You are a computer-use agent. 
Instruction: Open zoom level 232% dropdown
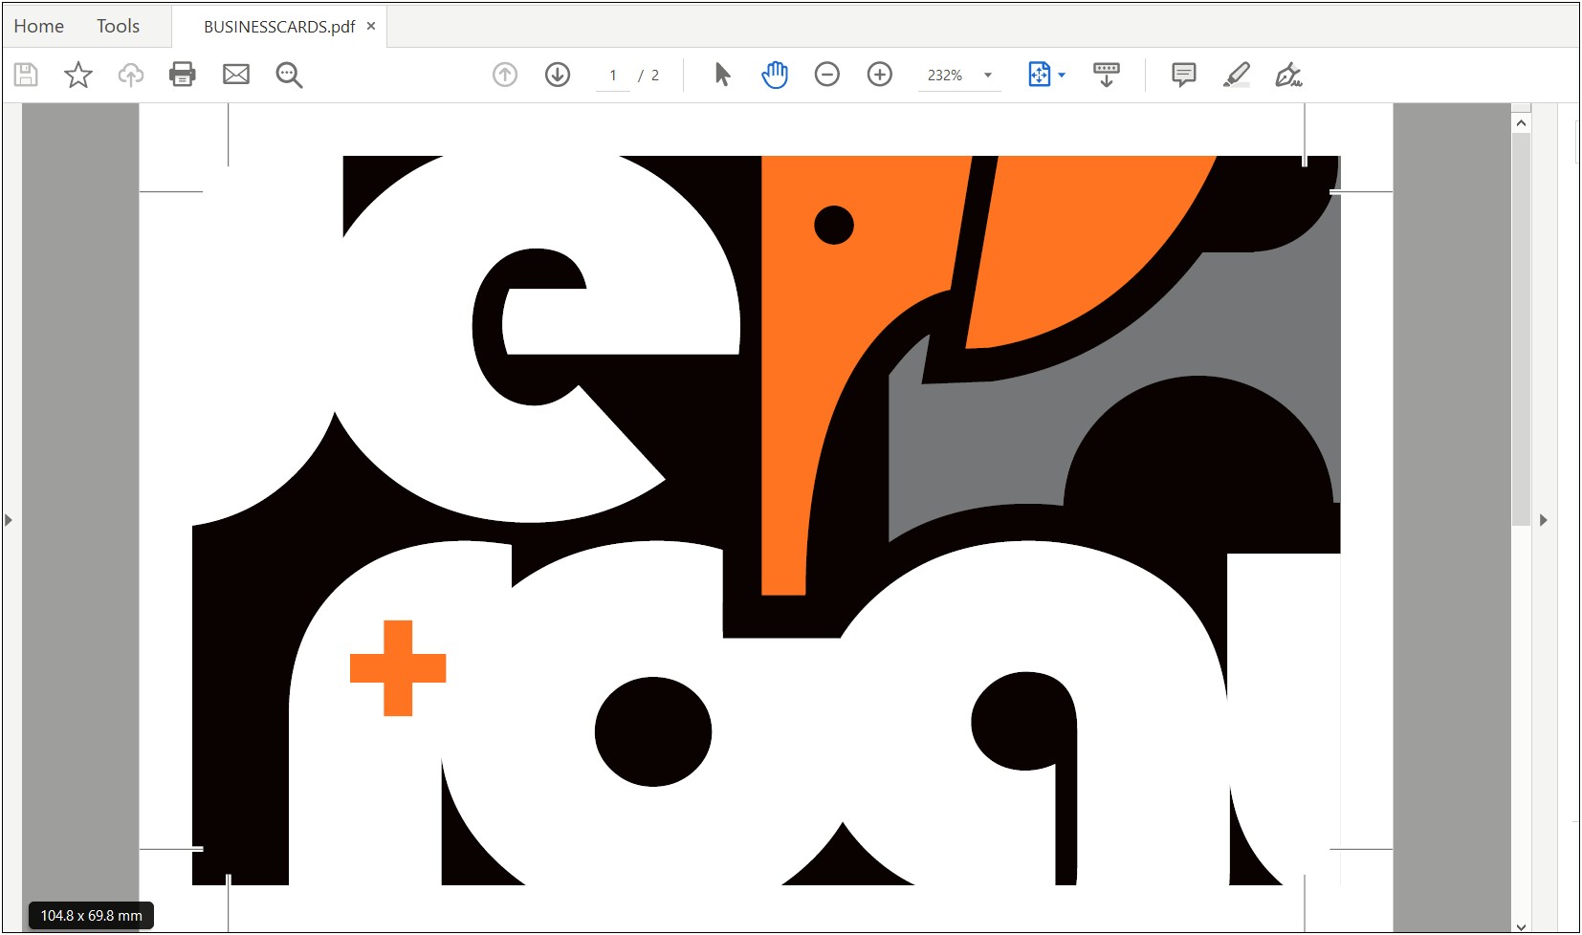(x=959, y=75)
